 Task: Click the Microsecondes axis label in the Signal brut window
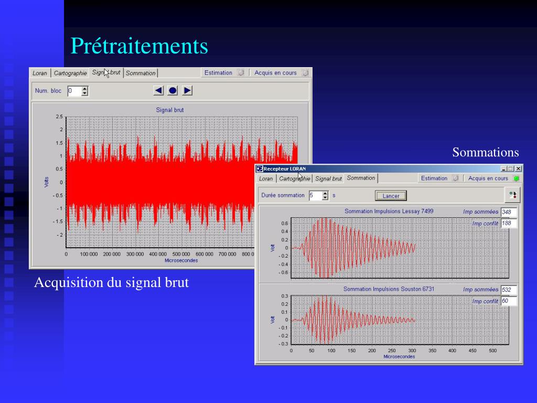coord(181,260)
